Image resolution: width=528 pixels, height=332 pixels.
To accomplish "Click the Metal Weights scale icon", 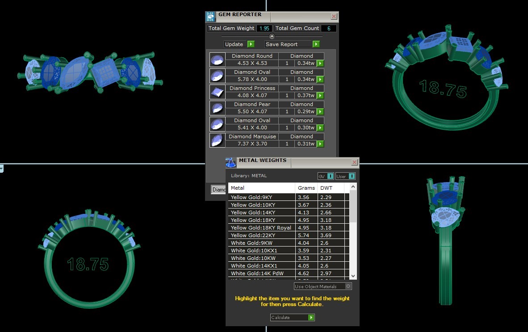I will (230, 162).
